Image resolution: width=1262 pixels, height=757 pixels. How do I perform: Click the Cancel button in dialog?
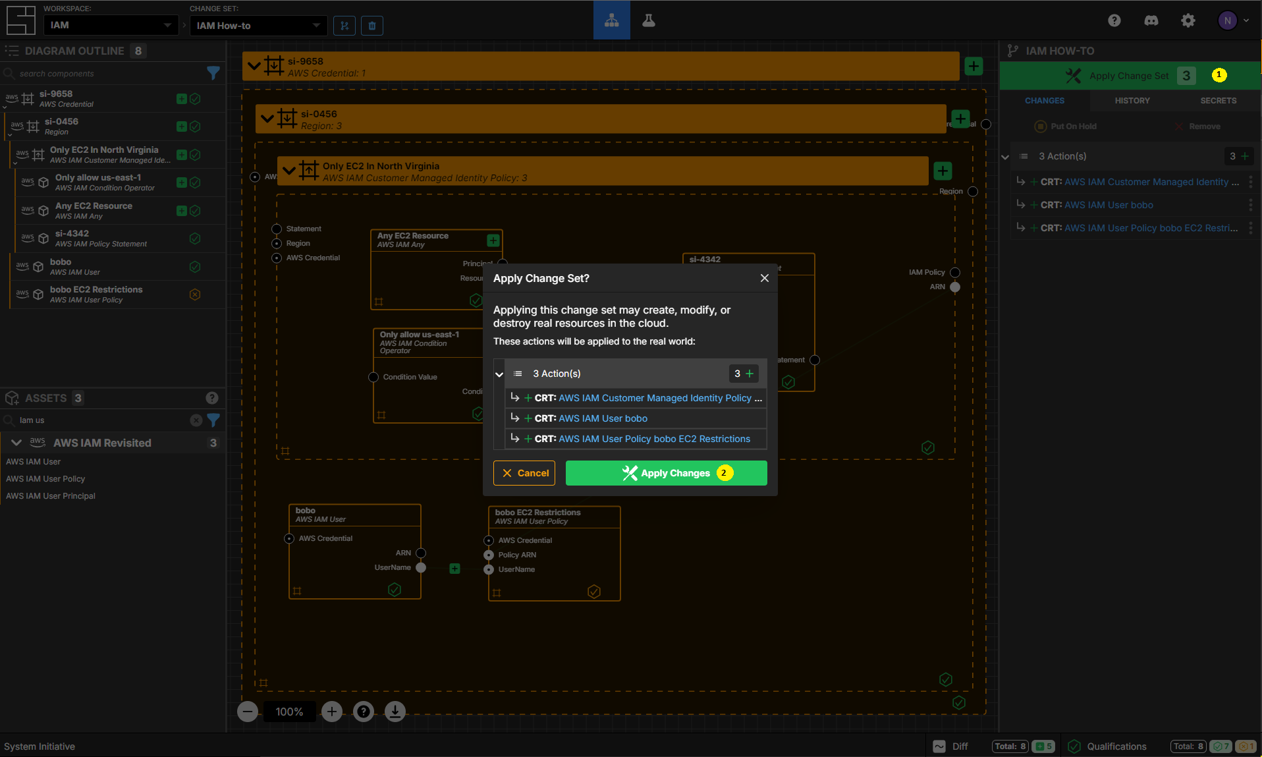(524, 473)
